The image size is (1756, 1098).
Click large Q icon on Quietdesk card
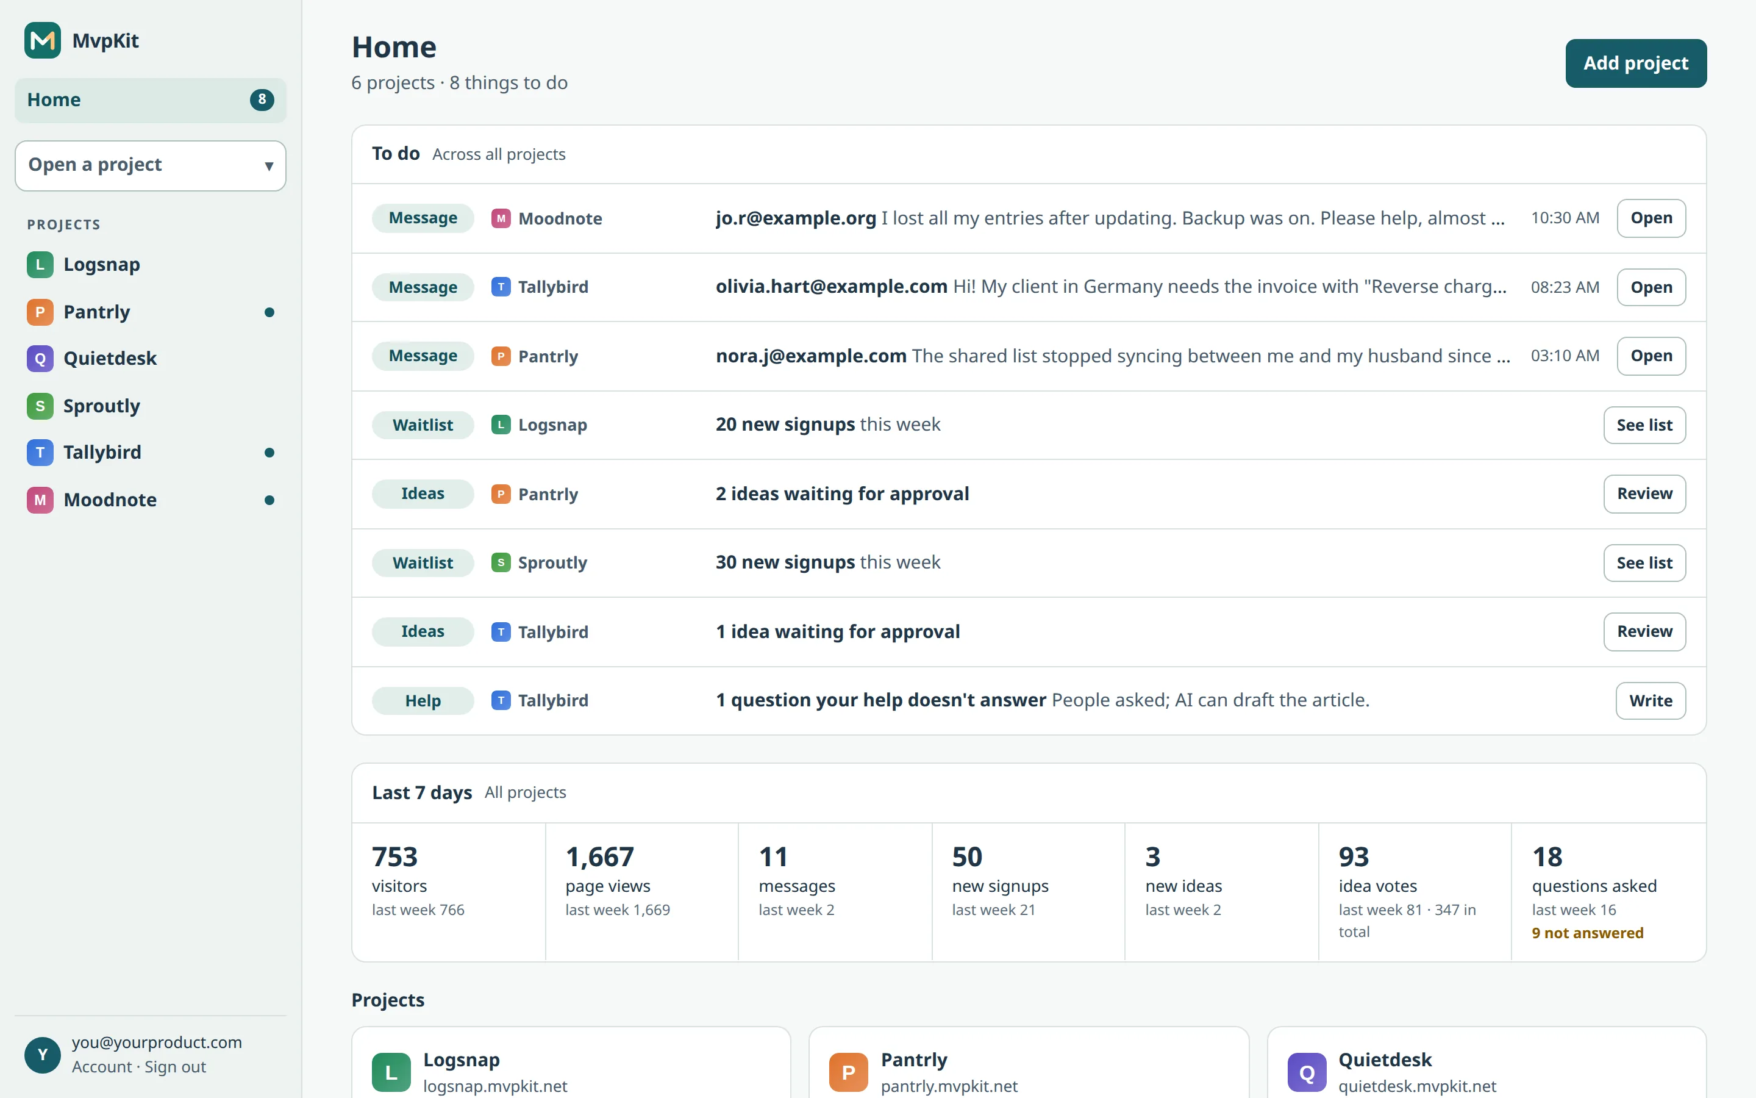[1307, 1072]
